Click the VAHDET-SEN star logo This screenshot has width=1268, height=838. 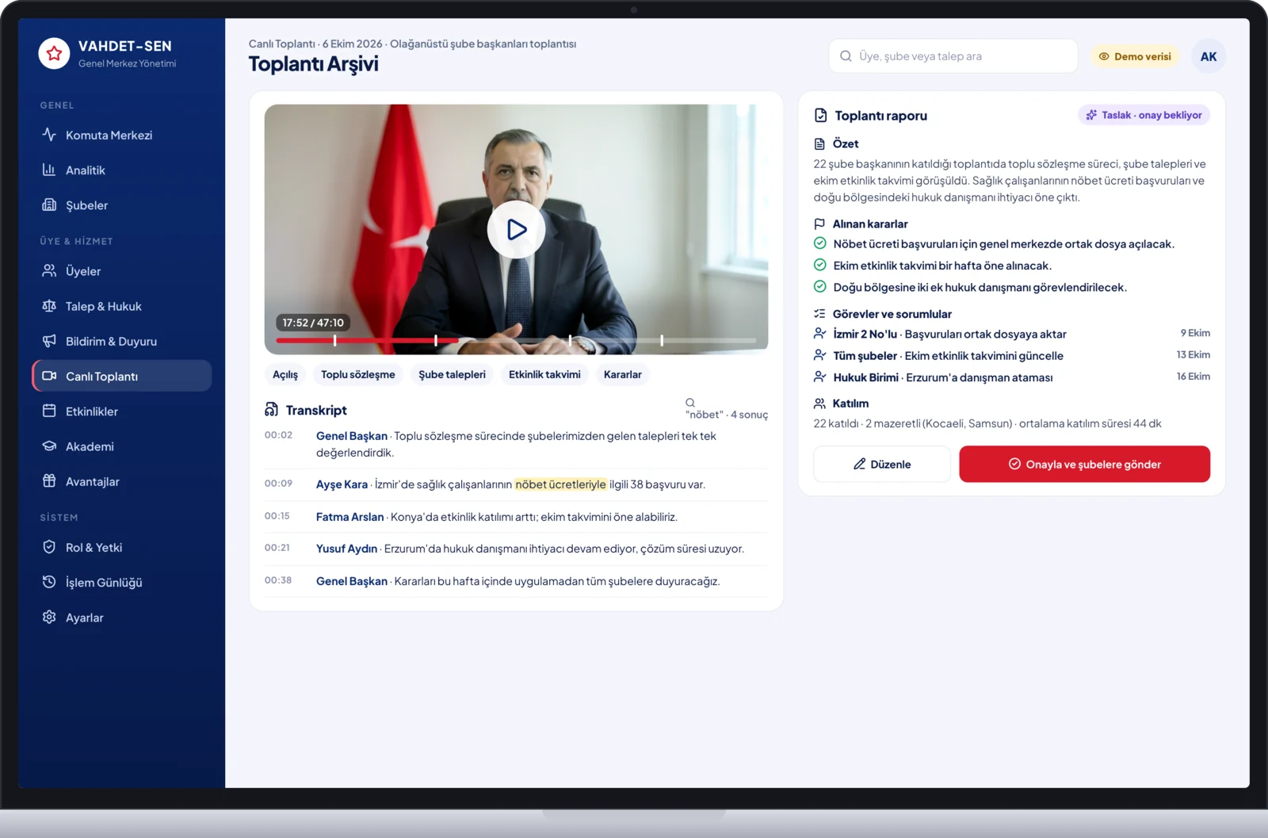[54, 53]
